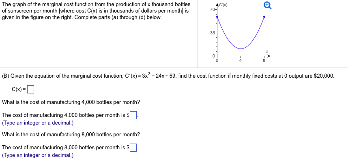Open the marginal cost graph figure

241,34
